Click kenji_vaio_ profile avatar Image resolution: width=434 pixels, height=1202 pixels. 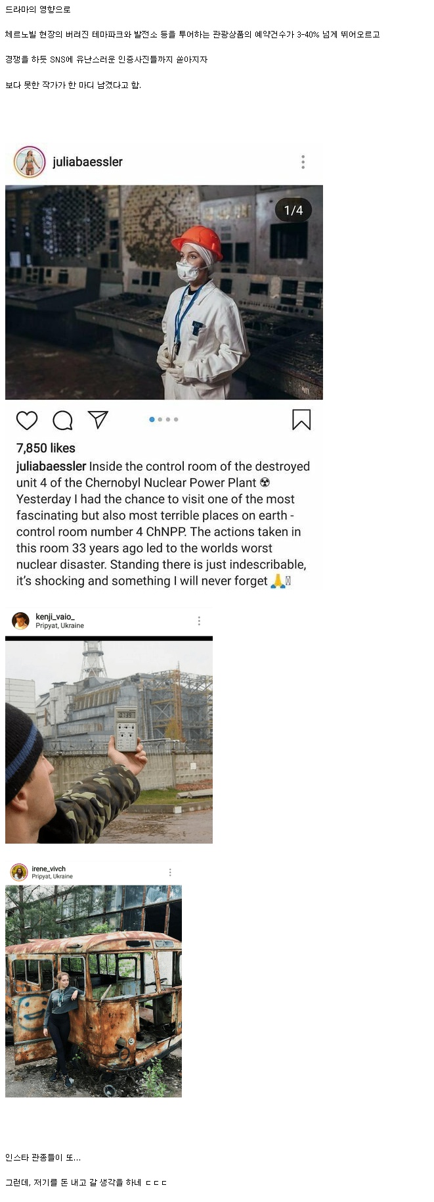tap(21, 621)
